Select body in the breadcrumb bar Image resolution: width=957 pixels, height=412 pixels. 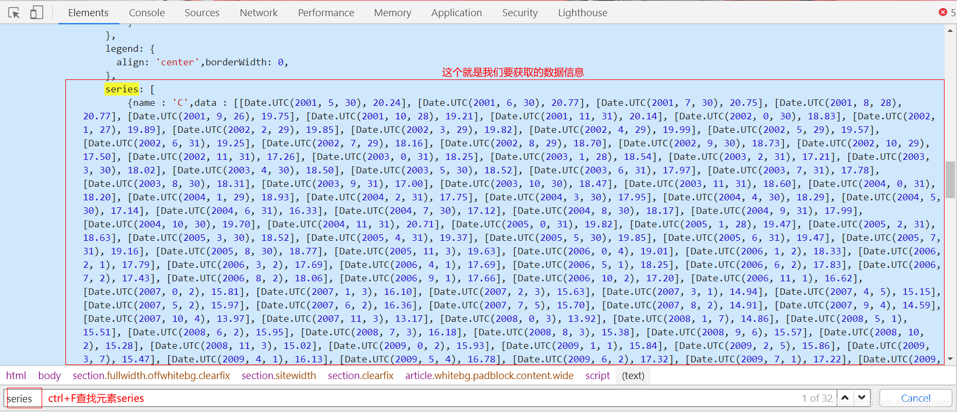(49, 375)
